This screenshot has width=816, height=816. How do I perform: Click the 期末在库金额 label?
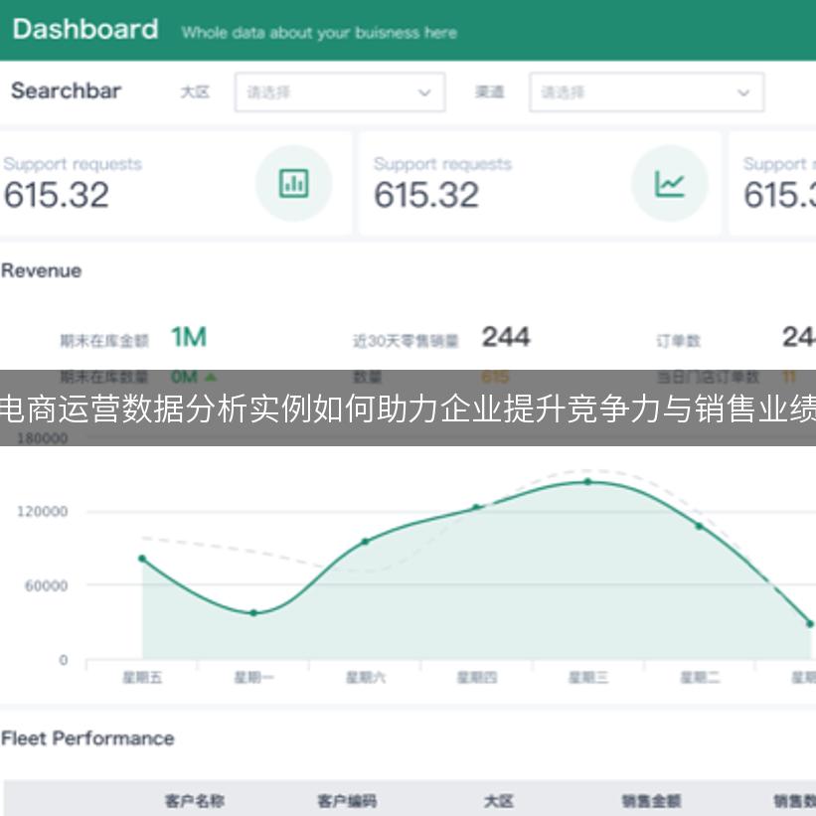104,341
